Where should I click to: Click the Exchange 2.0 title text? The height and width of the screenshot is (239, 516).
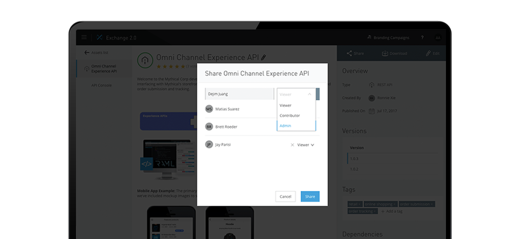pyautogui.click(x=121, y=38)
